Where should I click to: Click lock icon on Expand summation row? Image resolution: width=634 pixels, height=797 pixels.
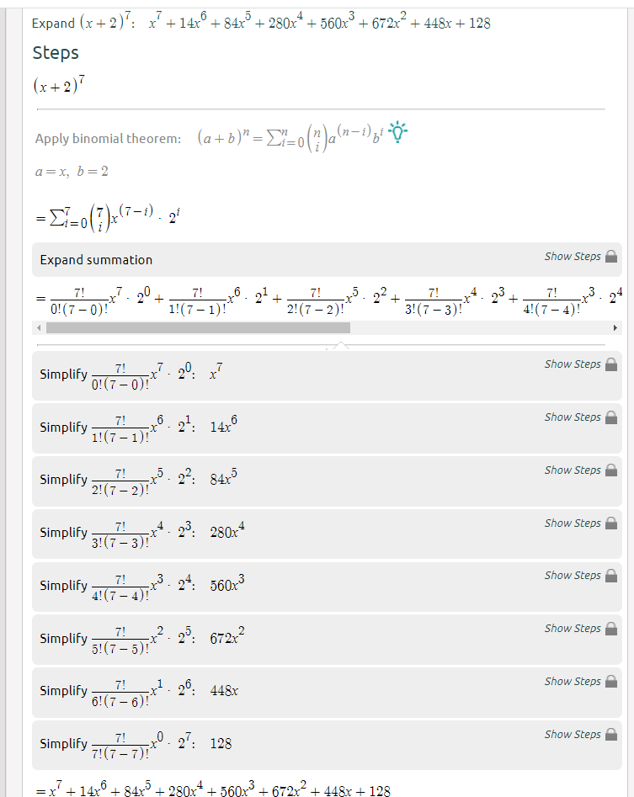[x=611, y=256]
